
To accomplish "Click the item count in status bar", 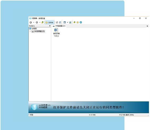I will click(x=31, y=115).
